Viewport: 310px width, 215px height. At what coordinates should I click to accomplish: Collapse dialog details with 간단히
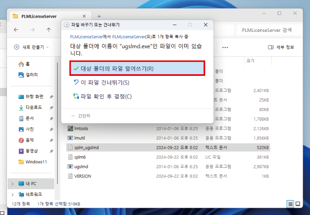81,116
